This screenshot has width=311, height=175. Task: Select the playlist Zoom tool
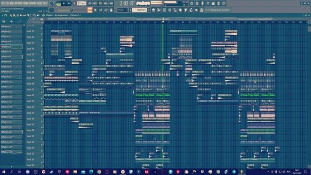tap(35, 15)
